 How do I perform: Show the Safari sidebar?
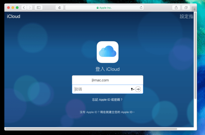pos(38,7)
